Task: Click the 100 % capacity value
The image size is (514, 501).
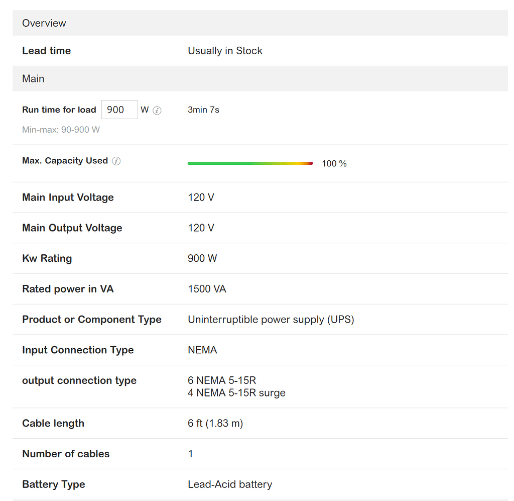Action: pyautogui.click(x=334, y=164)
